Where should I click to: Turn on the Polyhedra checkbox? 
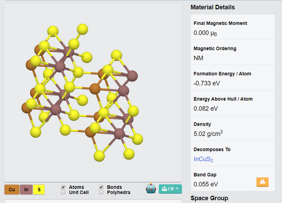pos(101,192)
